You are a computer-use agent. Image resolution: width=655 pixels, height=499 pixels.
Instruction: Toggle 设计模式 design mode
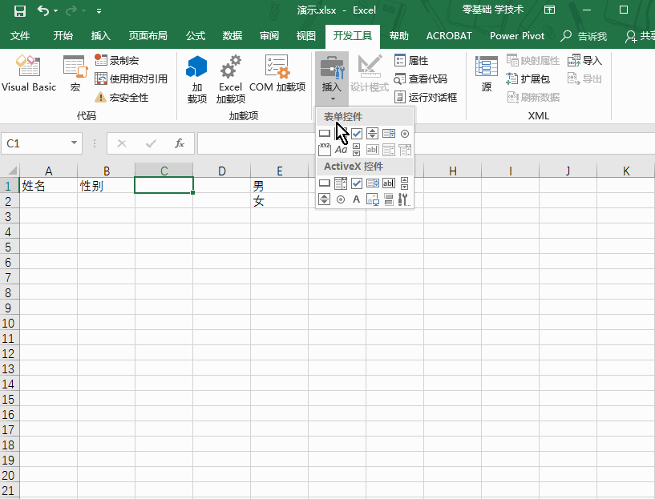[370, 74]
